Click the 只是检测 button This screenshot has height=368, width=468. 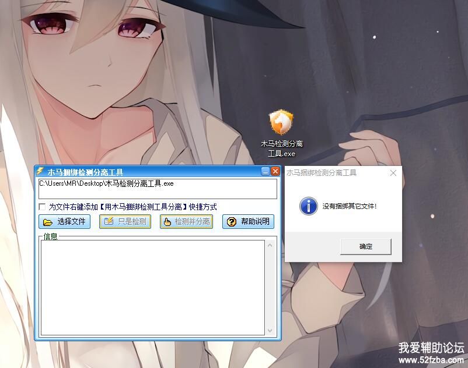tap(125, 221)
